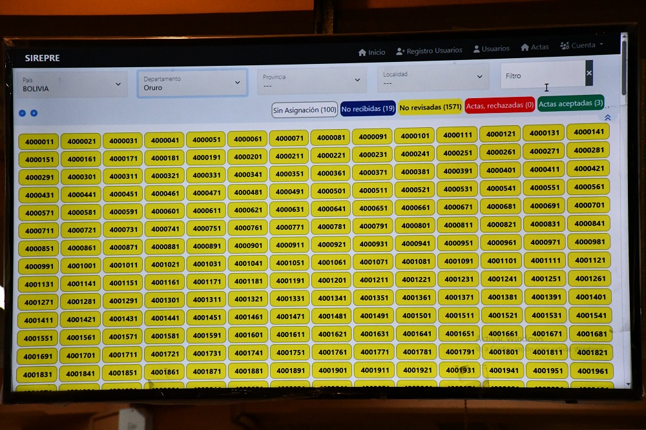Toggle the No recibidas (19) filter
Screen dimensions: 646x430
[x=368, y=108]
